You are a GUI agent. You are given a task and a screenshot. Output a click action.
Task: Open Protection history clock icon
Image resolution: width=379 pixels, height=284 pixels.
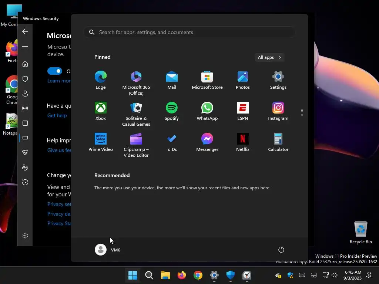25,182
